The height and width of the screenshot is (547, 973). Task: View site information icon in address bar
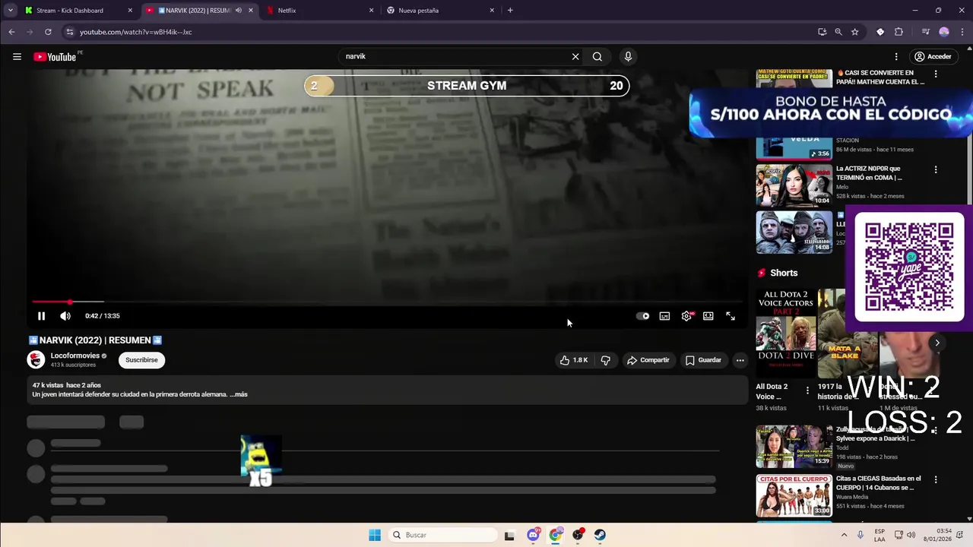coord(69,32)
